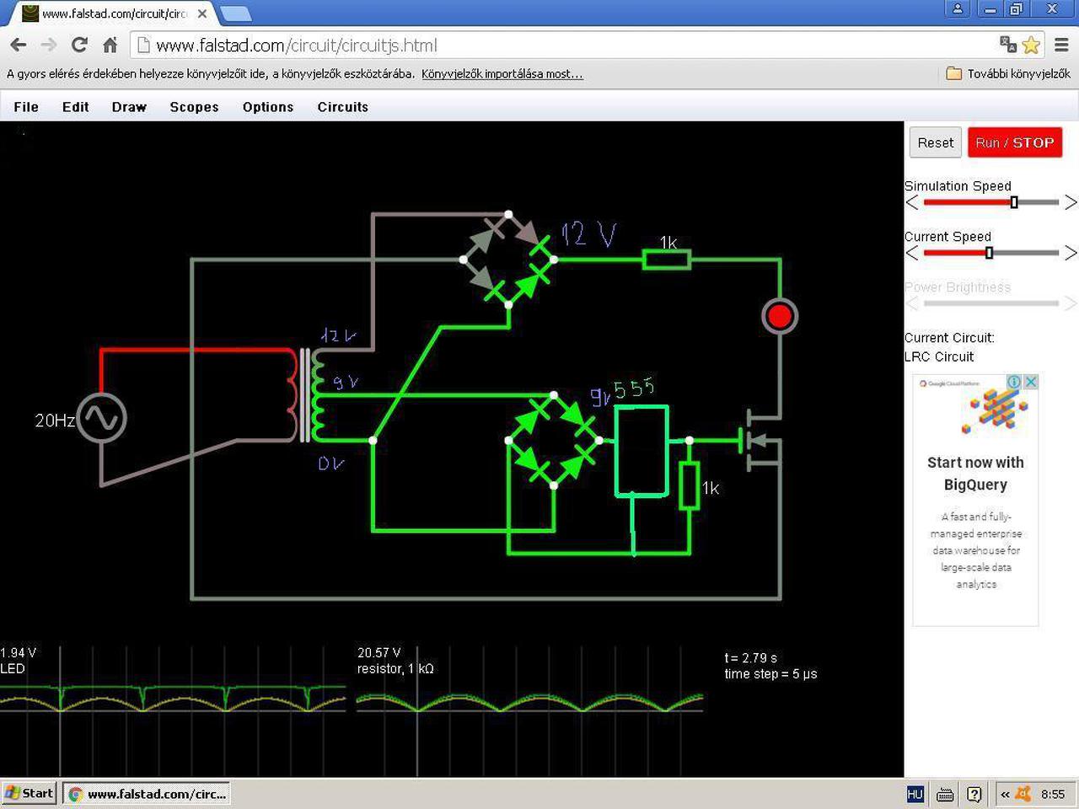
Task: Click the ad info icon
Action: coord(1014,382)
